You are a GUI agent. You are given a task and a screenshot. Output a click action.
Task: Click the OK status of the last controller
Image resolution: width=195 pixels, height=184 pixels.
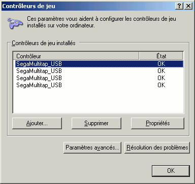tap(161, 85)
